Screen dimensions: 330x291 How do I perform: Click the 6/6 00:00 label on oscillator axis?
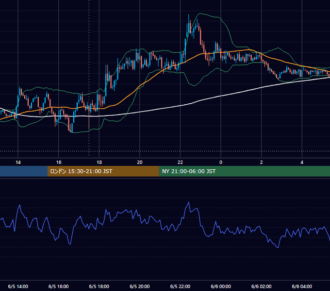221,286
